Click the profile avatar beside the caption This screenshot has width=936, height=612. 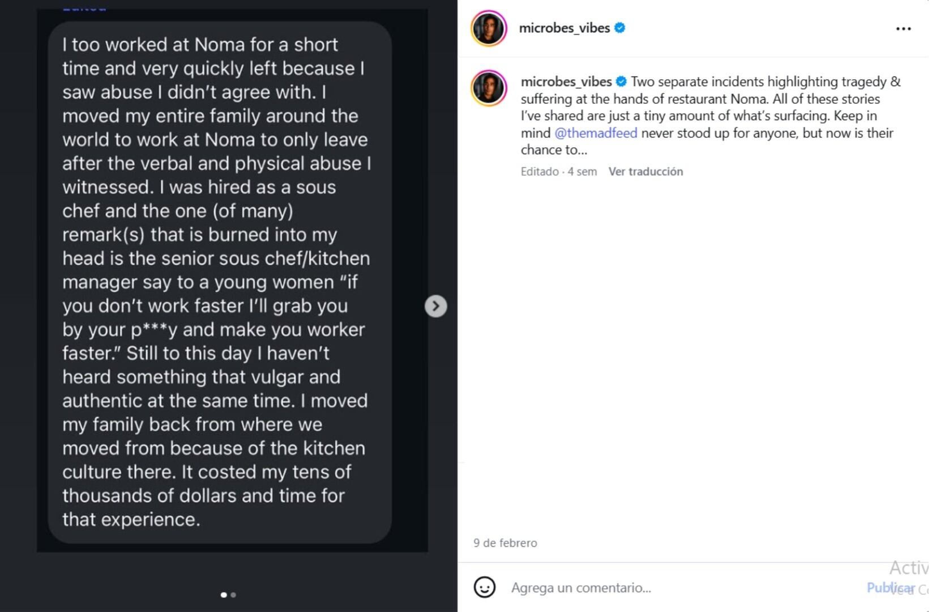pos(488,88)
